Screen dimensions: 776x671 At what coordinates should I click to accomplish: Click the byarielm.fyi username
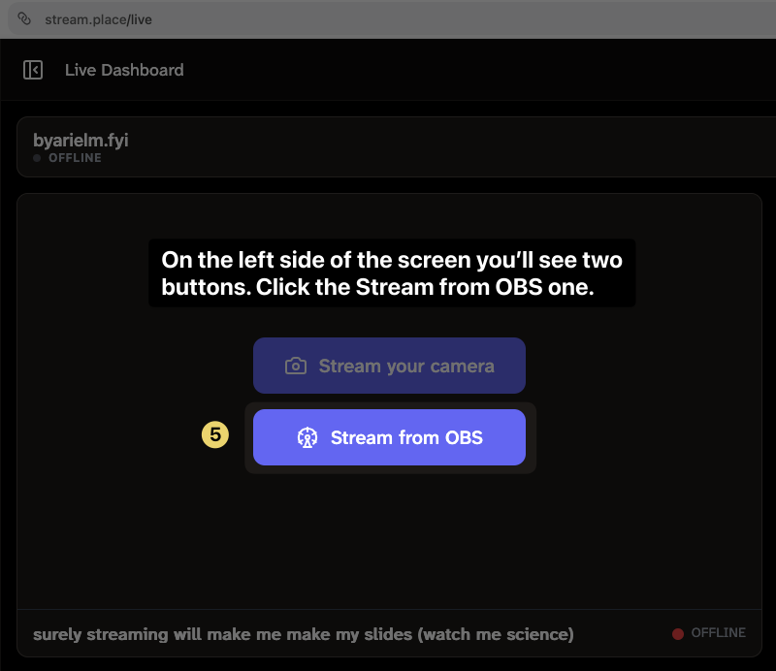tap(81, 140)
